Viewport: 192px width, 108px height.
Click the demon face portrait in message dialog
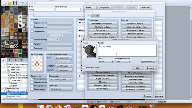(90, 51)
